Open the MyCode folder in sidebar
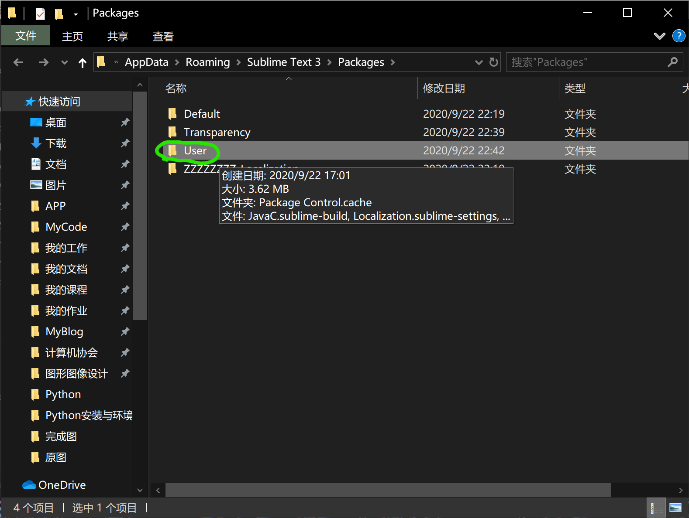This screenshot has height=518, width=689. point(66,227)
